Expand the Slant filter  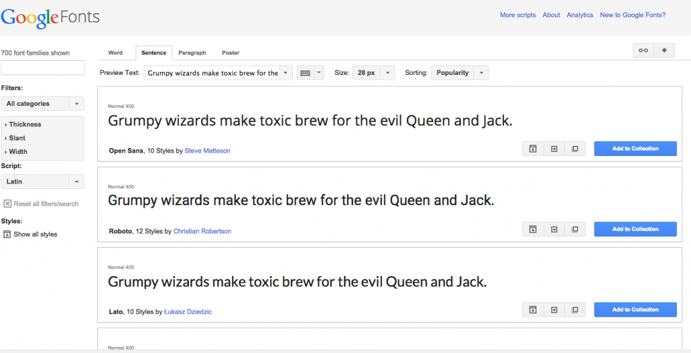coord(18,138)
